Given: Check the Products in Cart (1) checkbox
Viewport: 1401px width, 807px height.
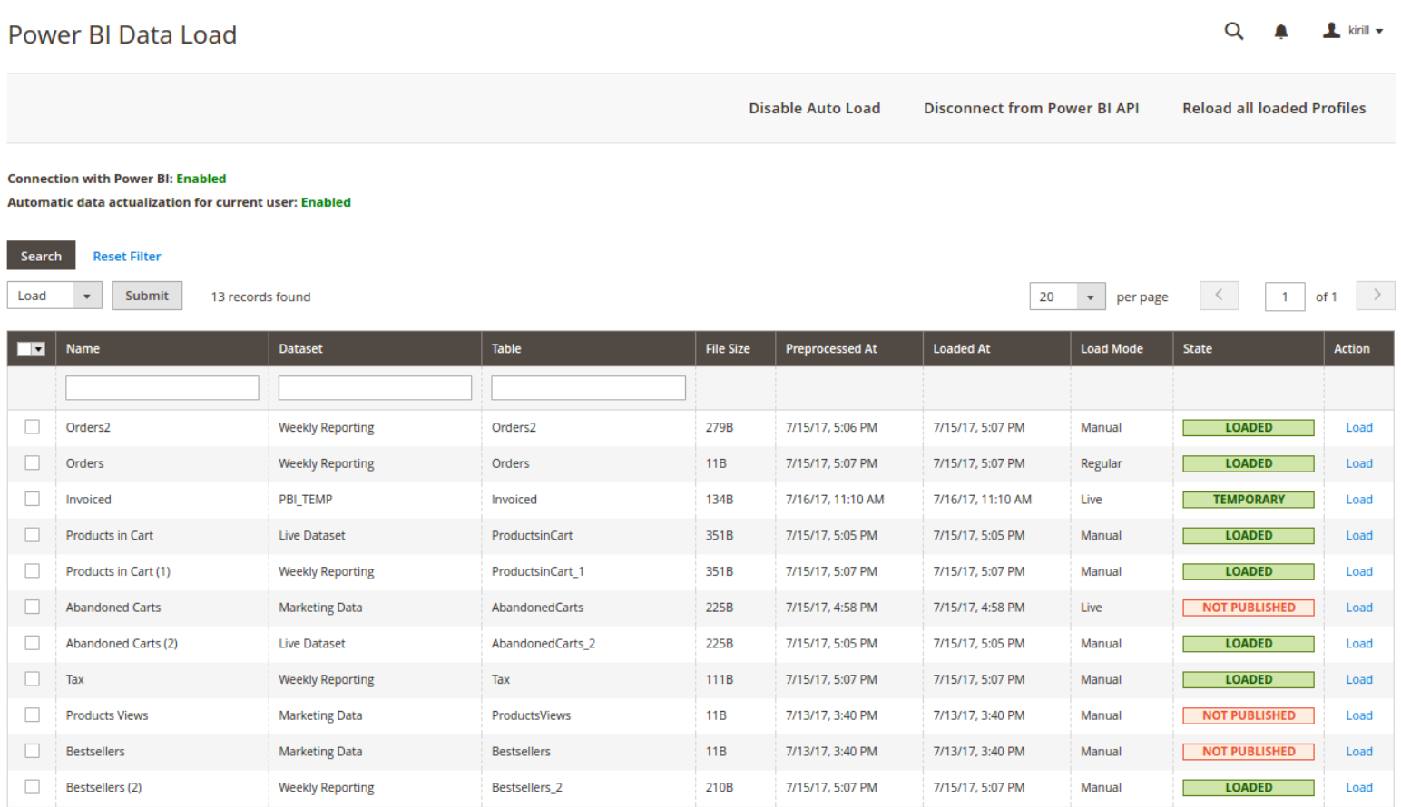Looking at the screenshot, I should [x=33, y=570].
